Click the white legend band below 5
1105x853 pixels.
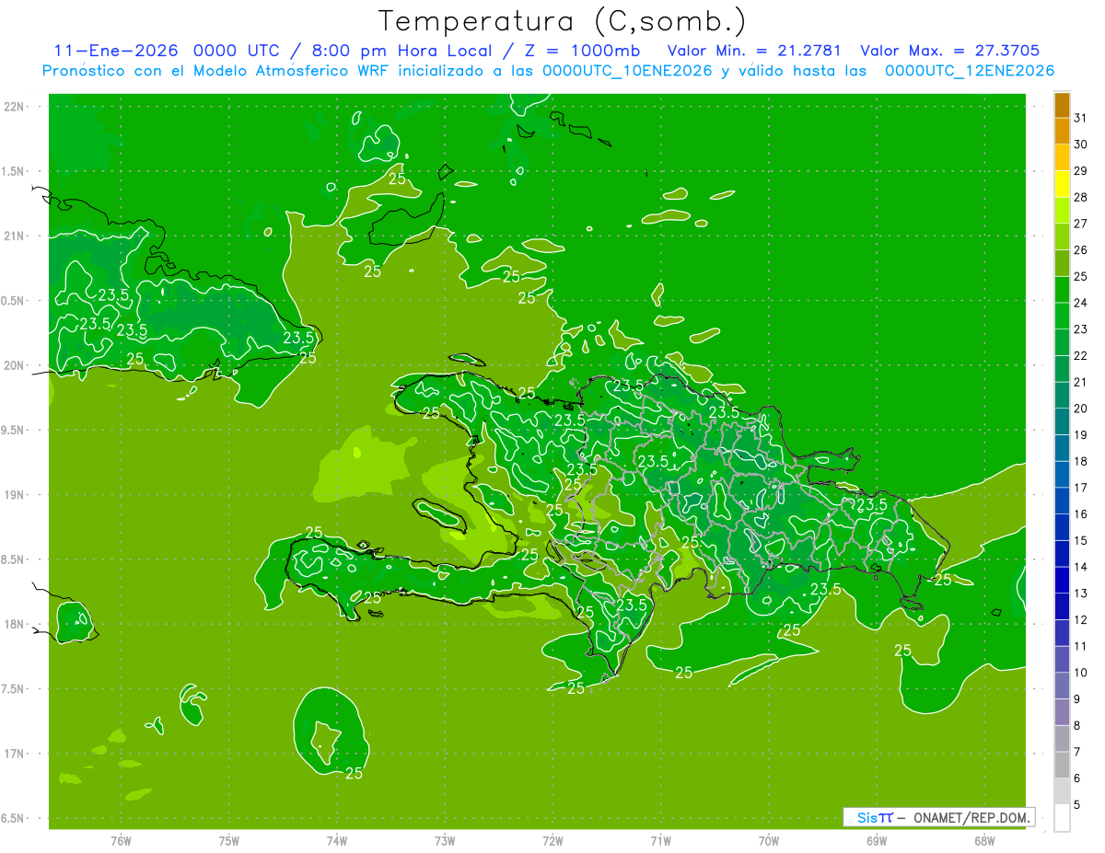[1062, 818]
